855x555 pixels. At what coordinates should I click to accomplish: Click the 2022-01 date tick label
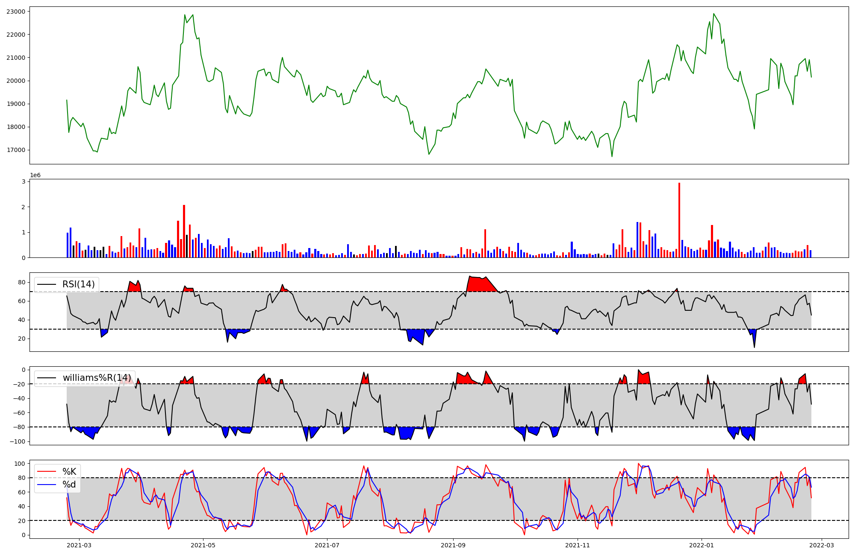[x=702, y=545]
